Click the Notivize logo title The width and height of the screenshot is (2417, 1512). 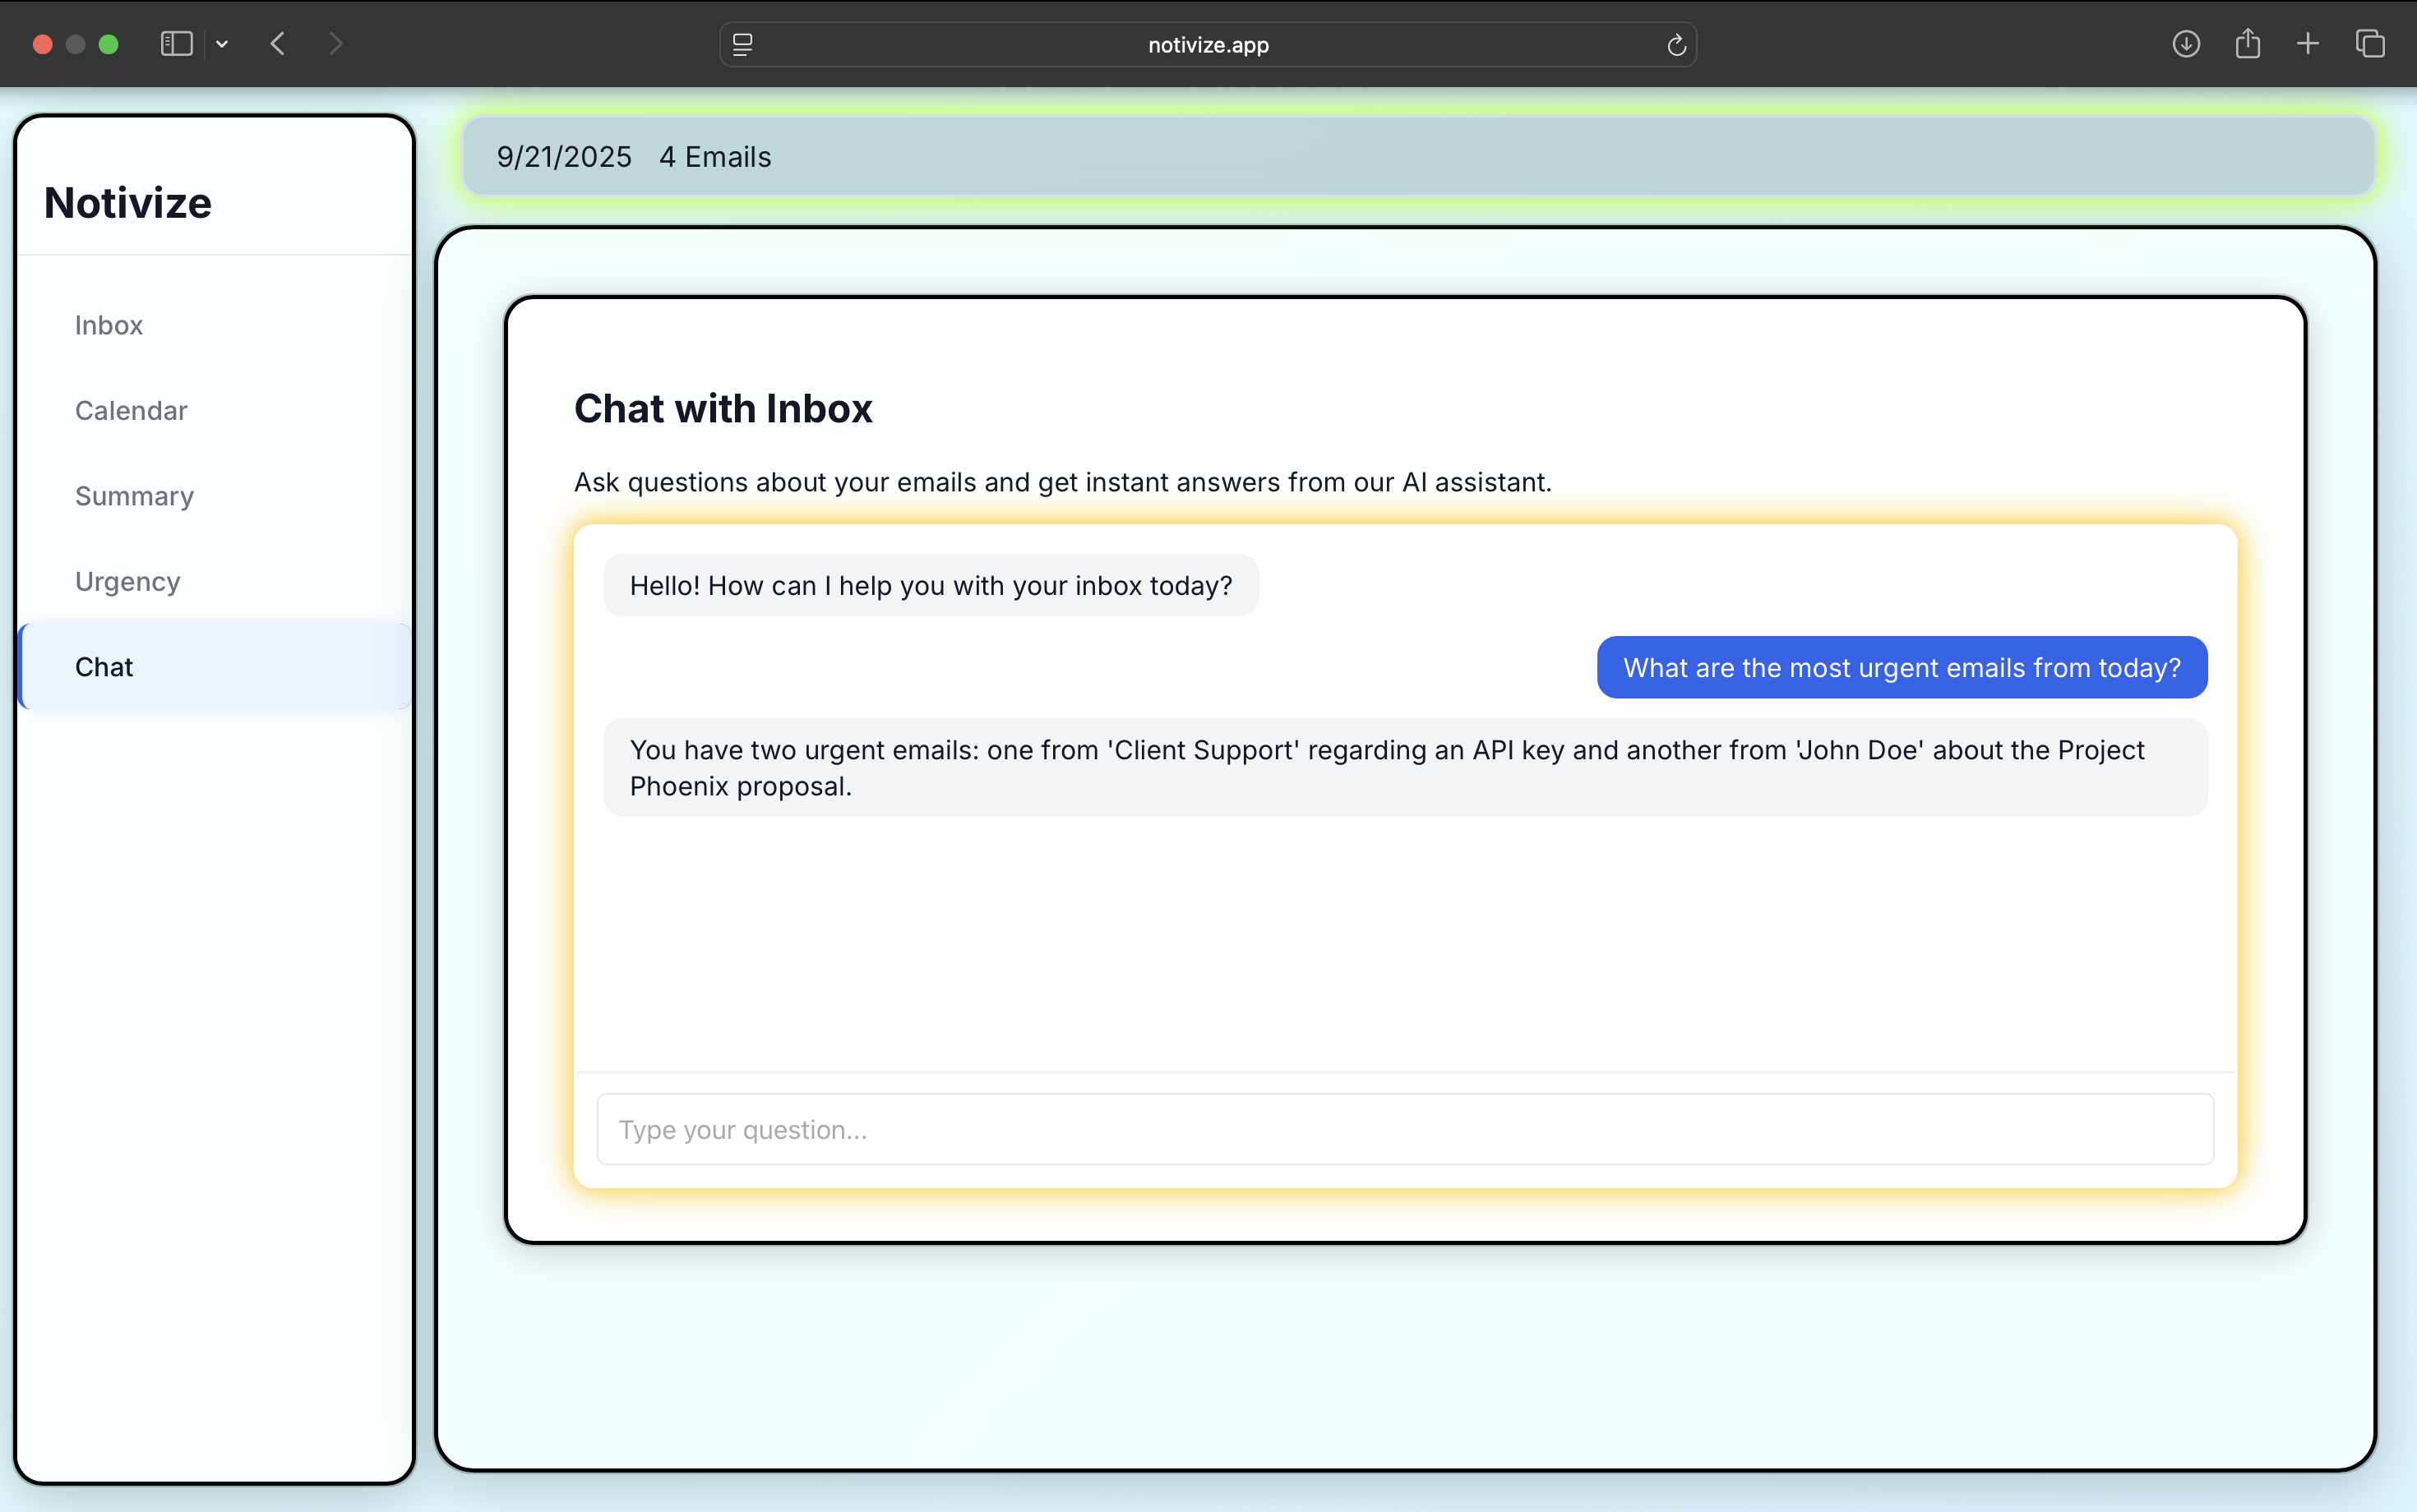(128, 203)
